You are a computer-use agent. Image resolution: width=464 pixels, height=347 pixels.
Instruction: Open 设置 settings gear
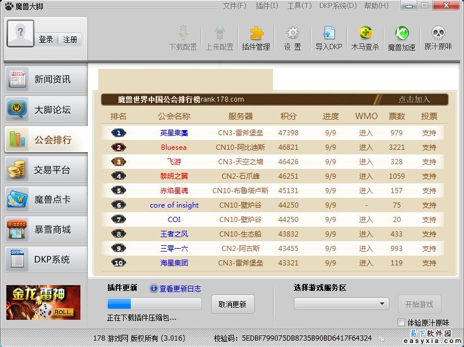tap(292, 38)
